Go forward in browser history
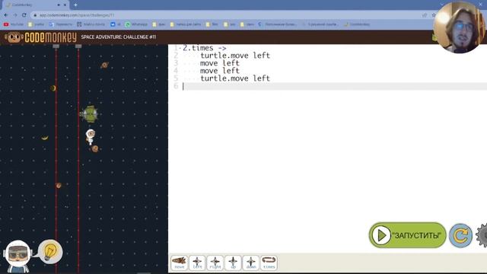Screen dimensions: 487x274 [15, 15]
